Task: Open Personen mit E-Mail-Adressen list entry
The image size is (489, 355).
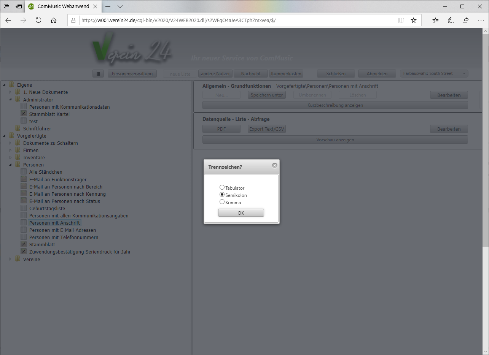Action: [x=62, y=230]
